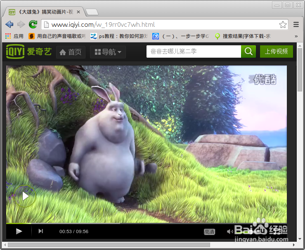Click the video progress bar
Viewport: 305px width, 250px height.
pos(146,223)
